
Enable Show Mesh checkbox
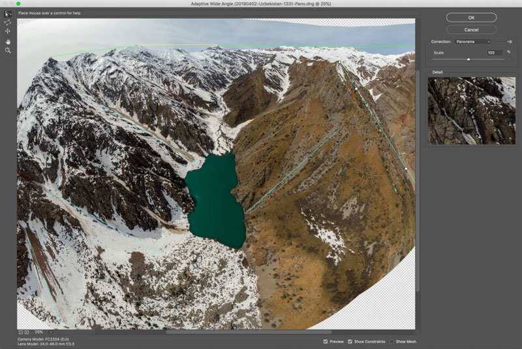tap(391, 341)
